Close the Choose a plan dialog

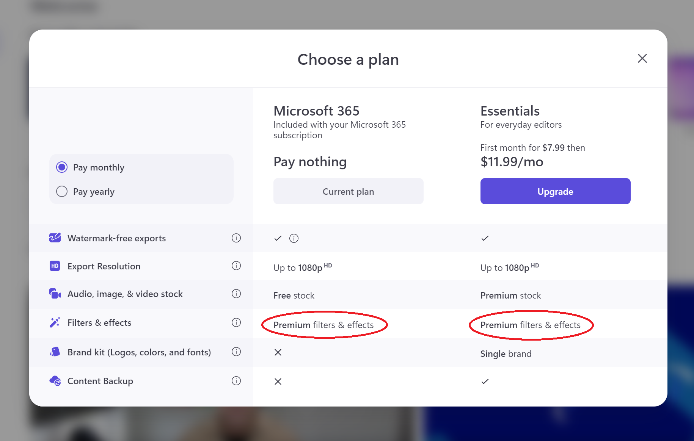pyautogui.click(x=642, y=58)
